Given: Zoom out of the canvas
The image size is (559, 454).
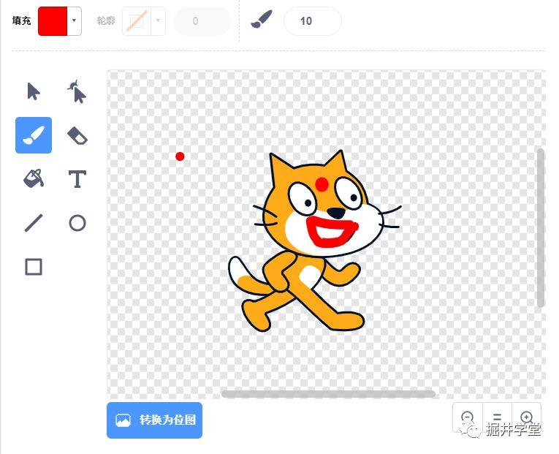Looking at the screenshot, I should tap(468, 417).
